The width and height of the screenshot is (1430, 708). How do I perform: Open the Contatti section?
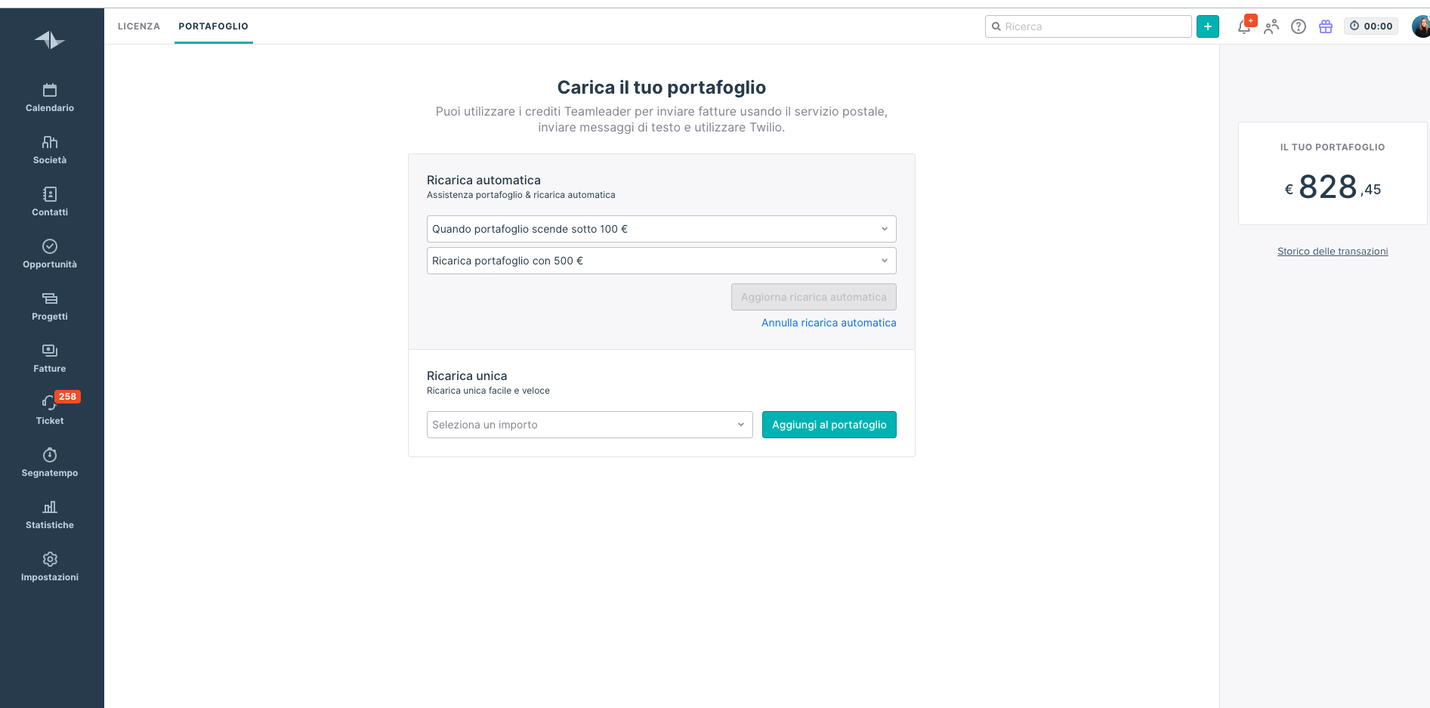click(50, 203)
